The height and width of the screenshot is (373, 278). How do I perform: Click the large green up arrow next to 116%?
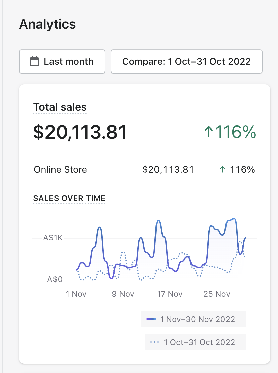[208, 132]
